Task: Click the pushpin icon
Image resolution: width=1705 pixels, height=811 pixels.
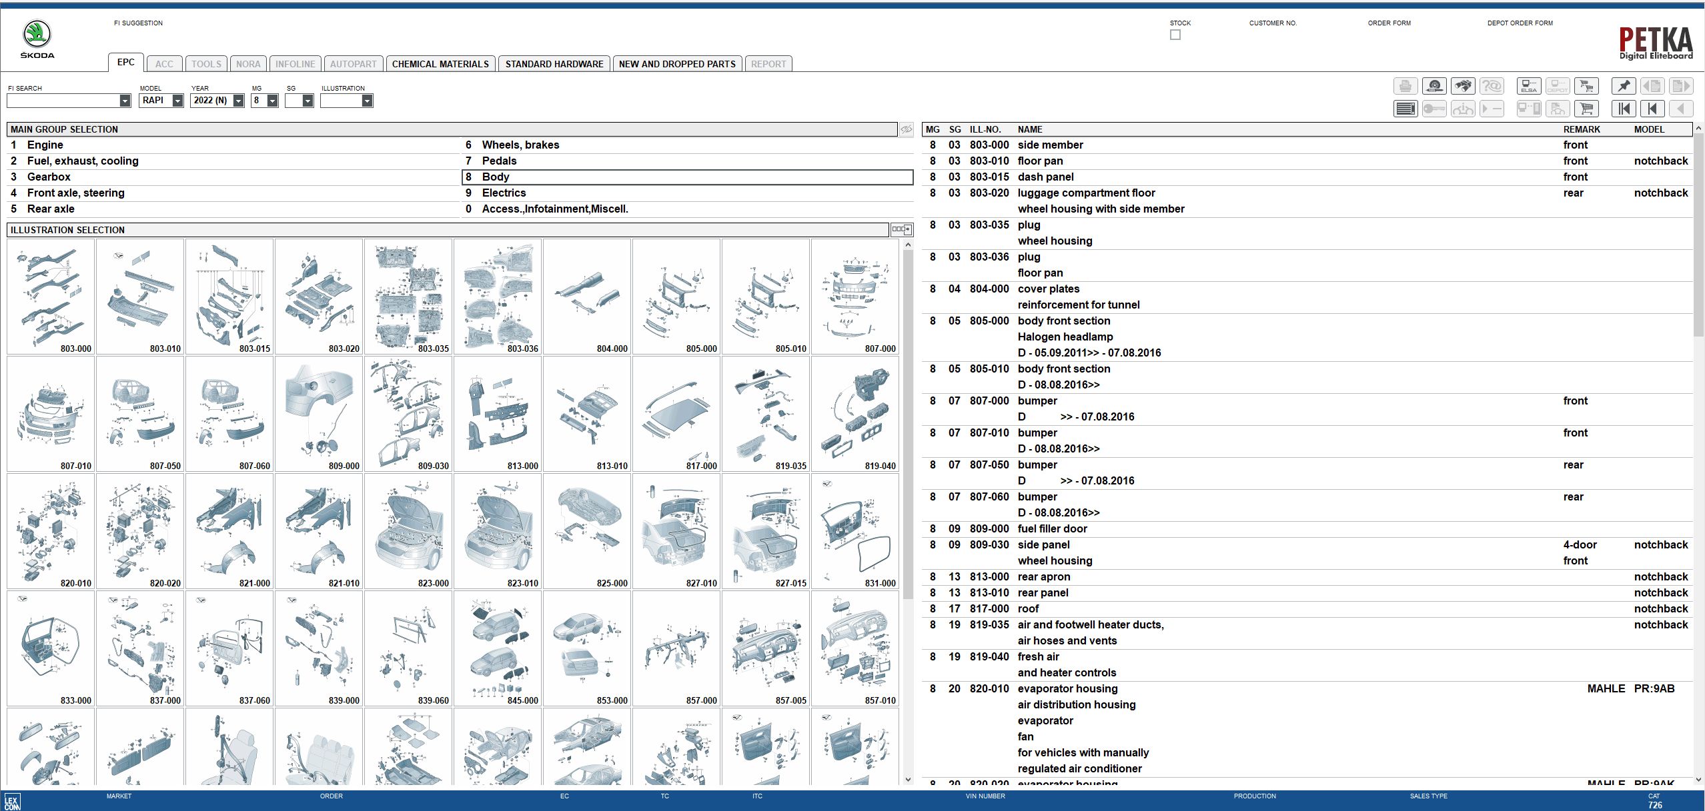Action: 1624,86
